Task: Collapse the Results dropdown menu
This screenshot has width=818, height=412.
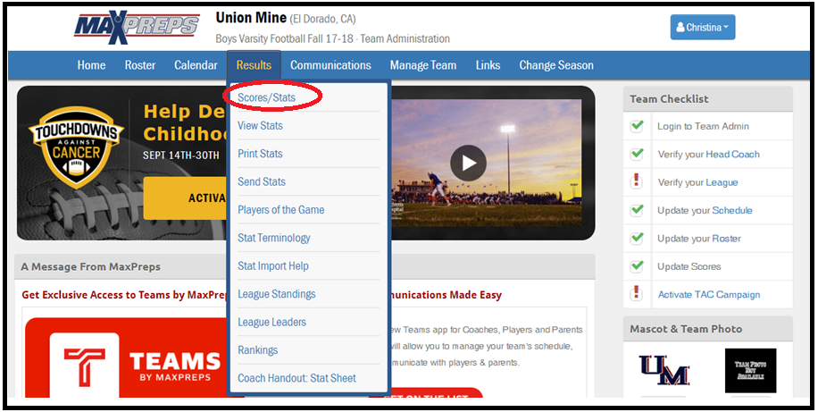Action: (254, 65)
